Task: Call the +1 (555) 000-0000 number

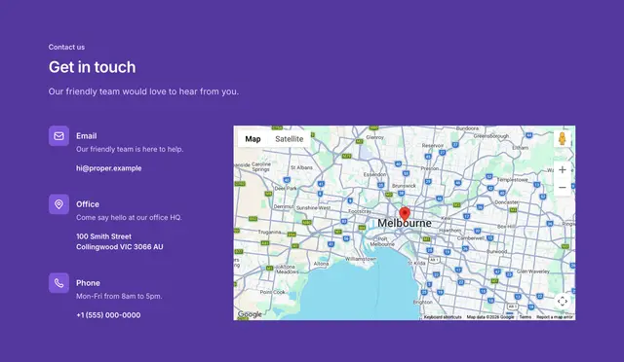Action: point(108,315)
